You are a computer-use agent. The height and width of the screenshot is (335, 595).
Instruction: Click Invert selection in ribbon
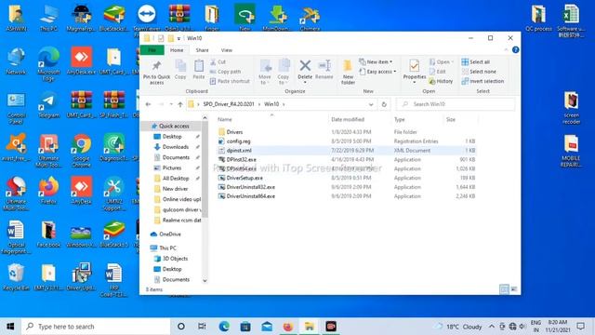click(x=483, y=81)
